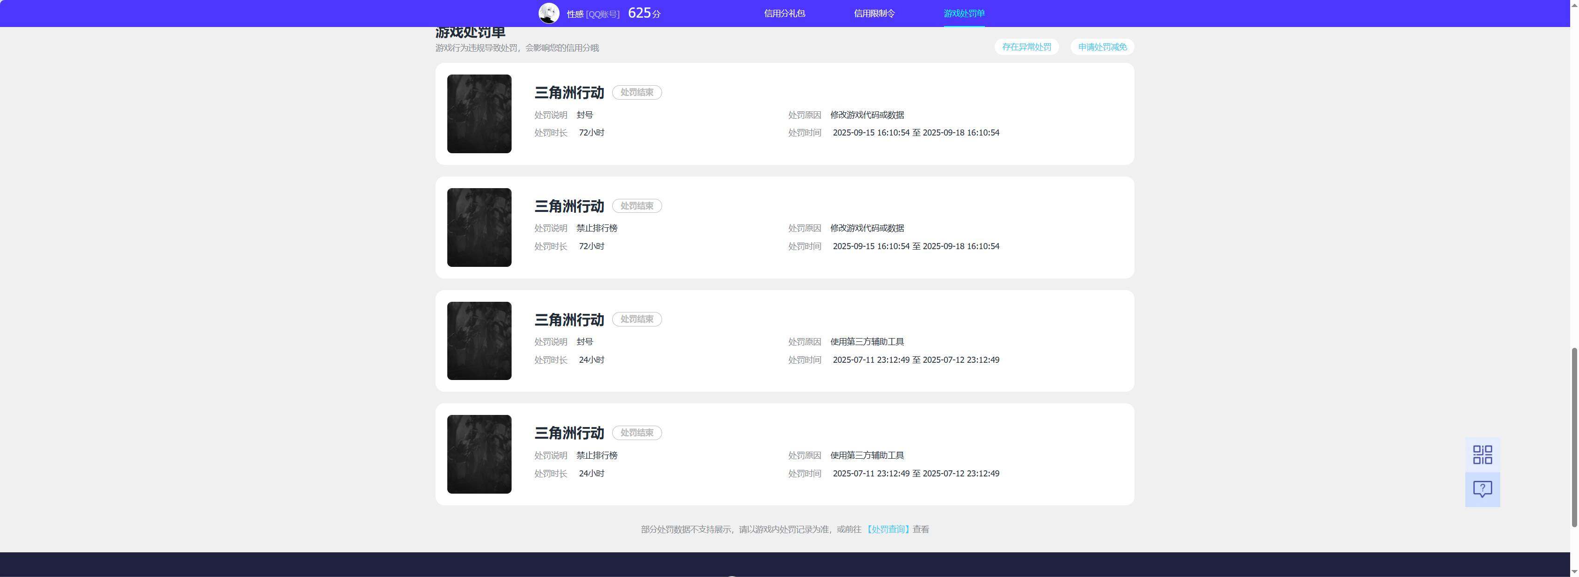Click the page vertical scrollbar thumb
This screenshot has width=1579, height=577.
1573,437
